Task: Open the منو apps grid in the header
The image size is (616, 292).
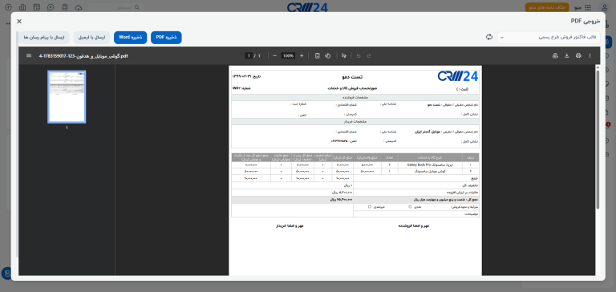Action: click(x=588, y=7)
